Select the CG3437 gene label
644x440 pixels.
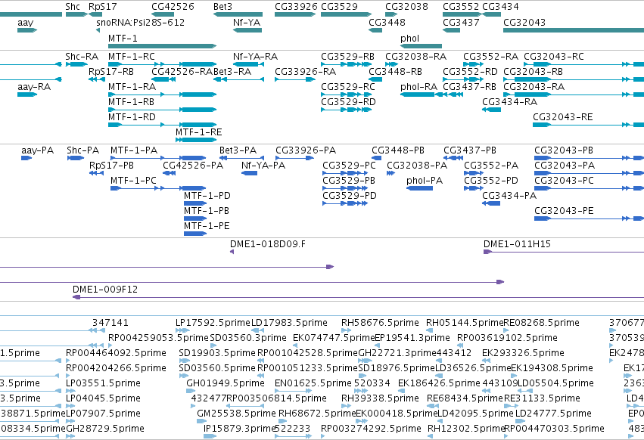click(461, 23)
